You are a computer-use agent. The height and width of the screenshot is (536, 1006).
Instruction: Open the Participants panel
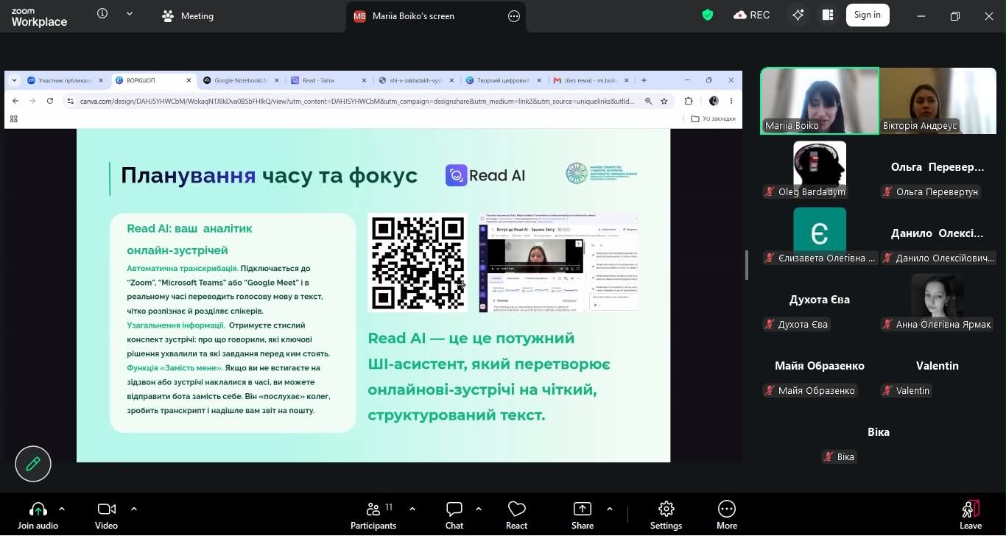tap(373, 515)
